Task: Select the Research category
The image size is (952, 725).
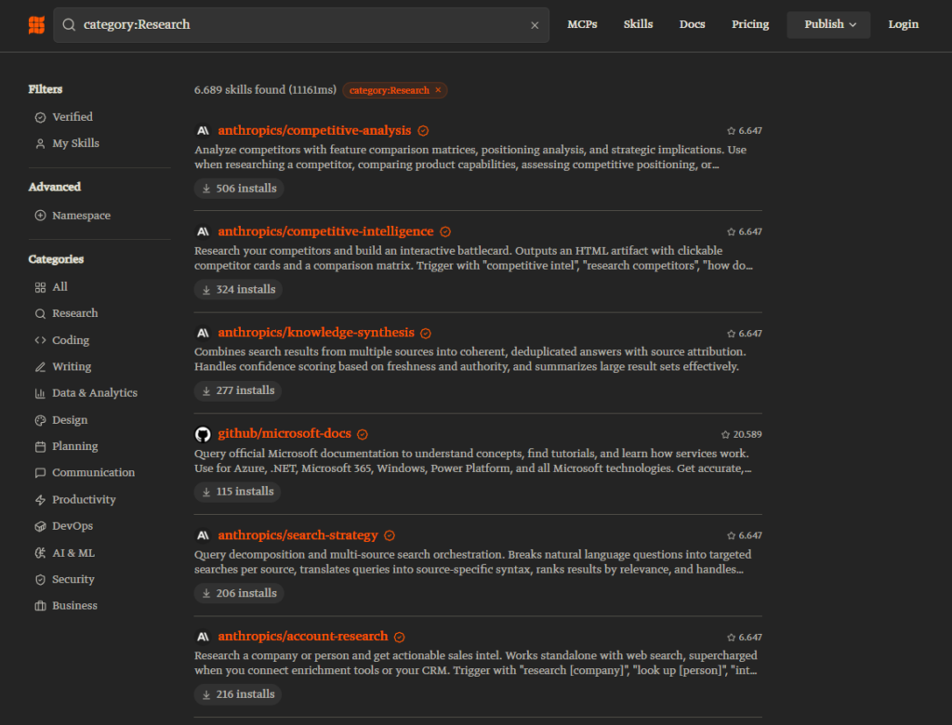Action: 66,313
